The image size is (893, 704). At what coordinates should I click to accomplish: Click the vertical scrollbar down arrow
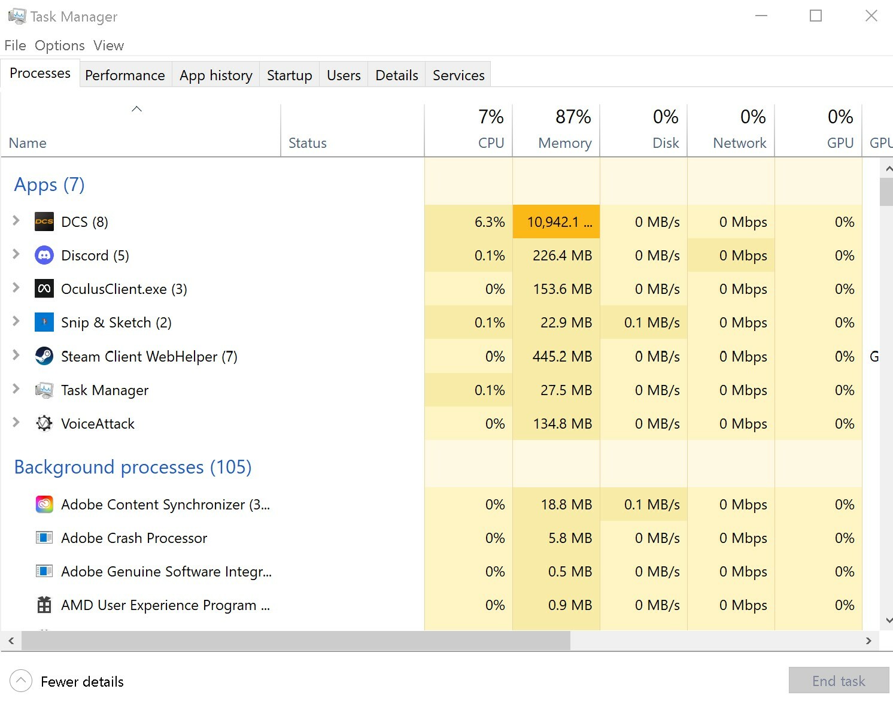tap(888, 620)
